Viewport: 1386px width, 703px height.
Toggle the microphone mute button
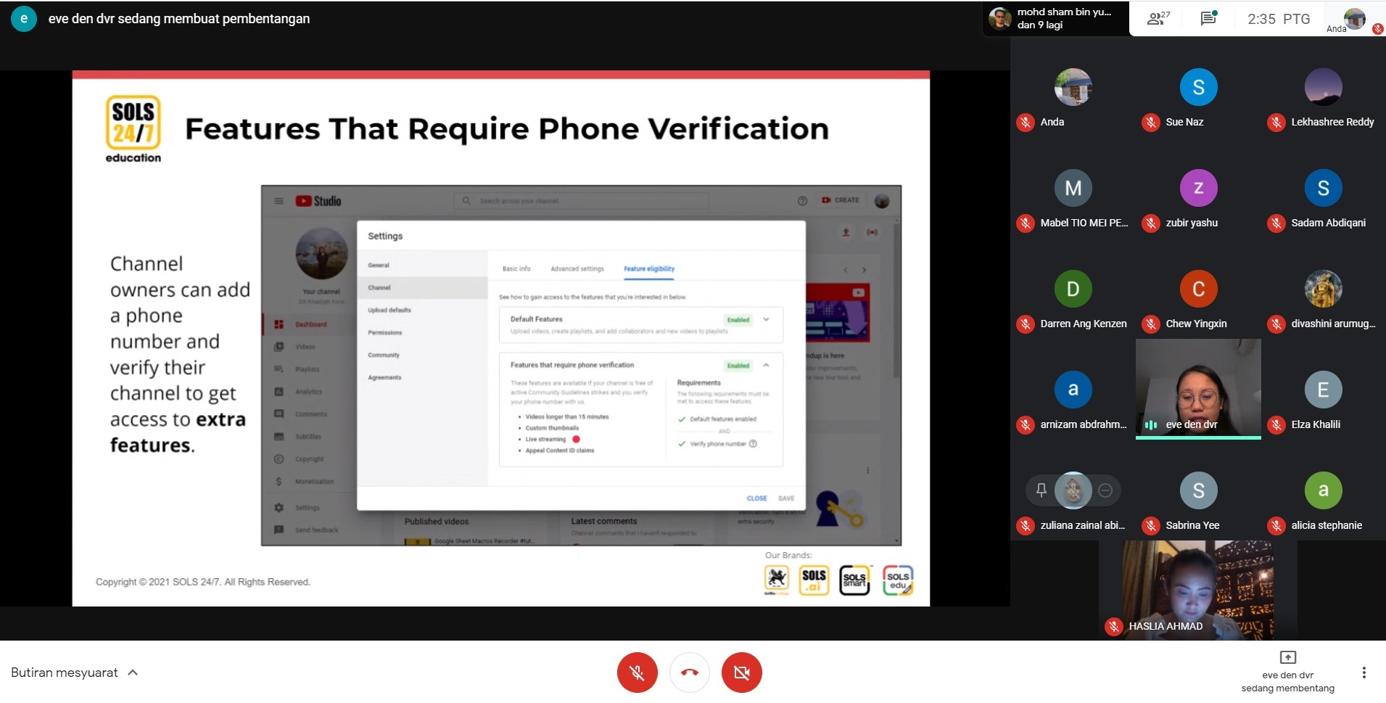pos(637,673)
